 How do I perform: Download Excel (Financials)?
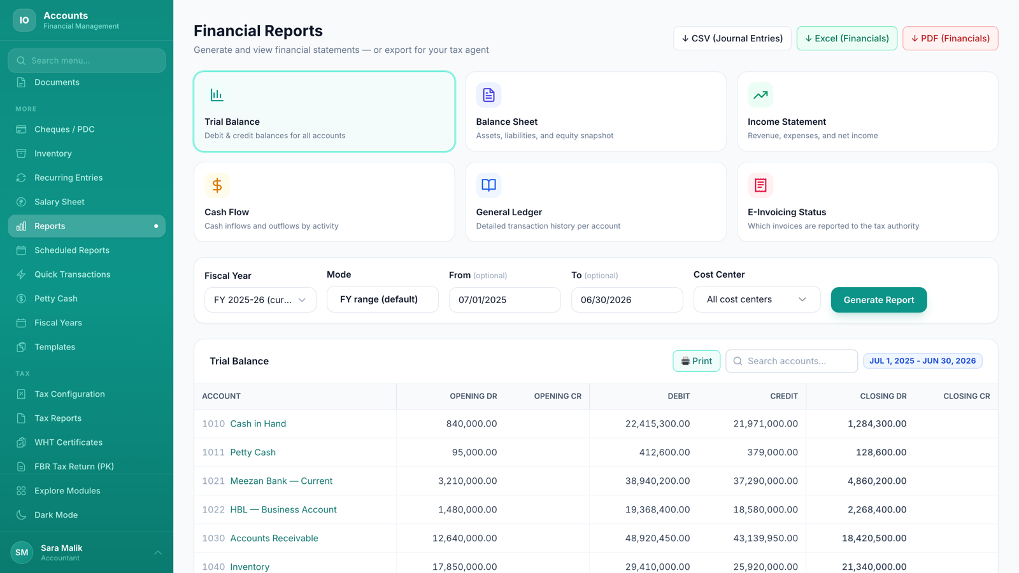tap(847, 38)
